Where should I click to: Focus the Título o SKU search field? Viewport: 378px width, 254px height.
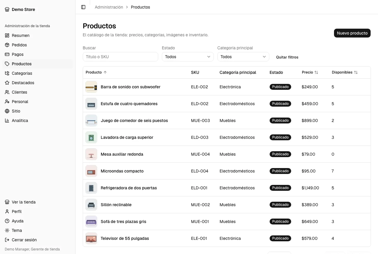(x=120, y=57)
